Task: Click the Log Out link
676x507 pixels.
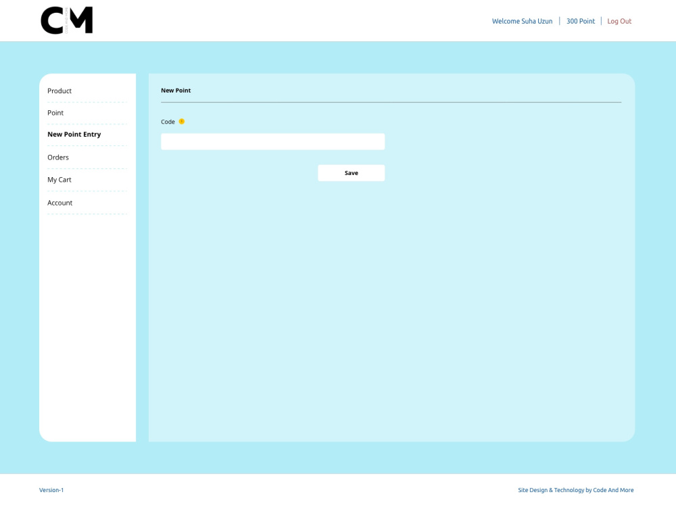Action: (619, 21)
